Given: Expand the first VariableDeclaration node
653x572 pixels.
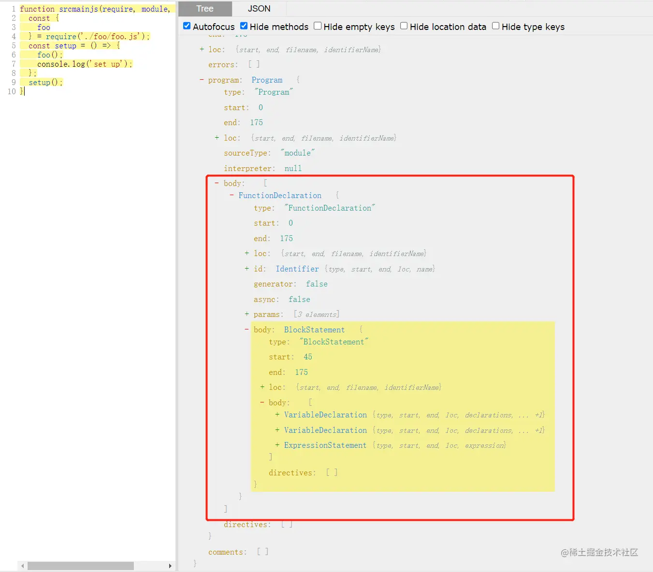Looking at the screenshot, I should click(x=277, y=415).
